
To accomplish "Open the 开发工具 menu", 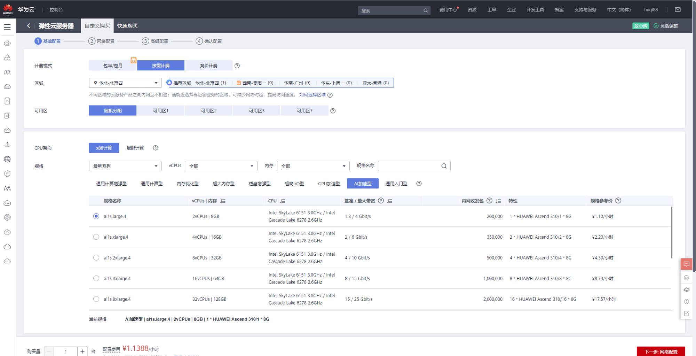I will coord(535,10).
